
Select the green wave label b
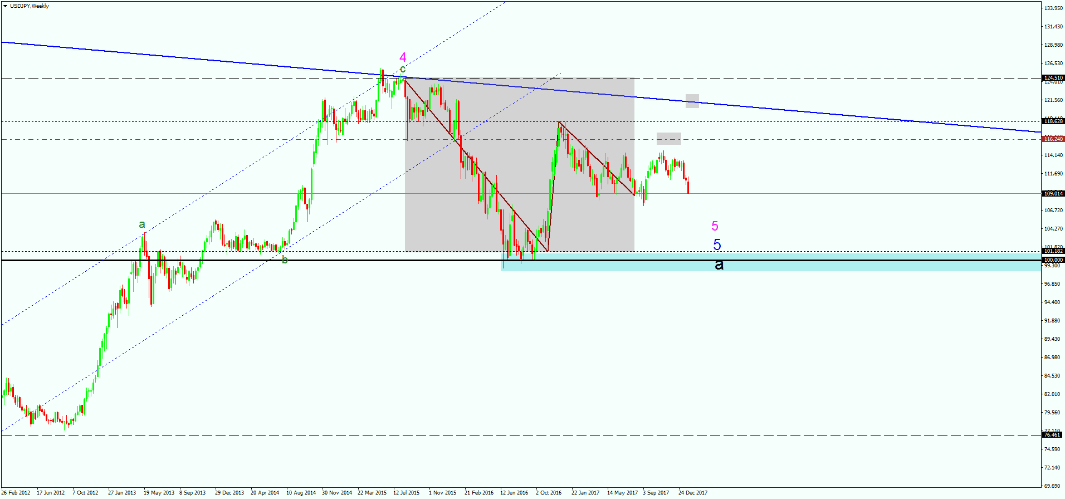[x=285, y=260]
